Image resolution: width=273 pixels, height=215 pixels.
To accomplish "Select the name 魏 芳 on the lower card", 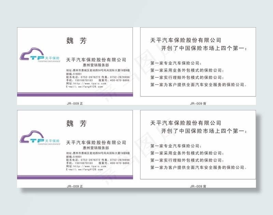I will point(76,123).
